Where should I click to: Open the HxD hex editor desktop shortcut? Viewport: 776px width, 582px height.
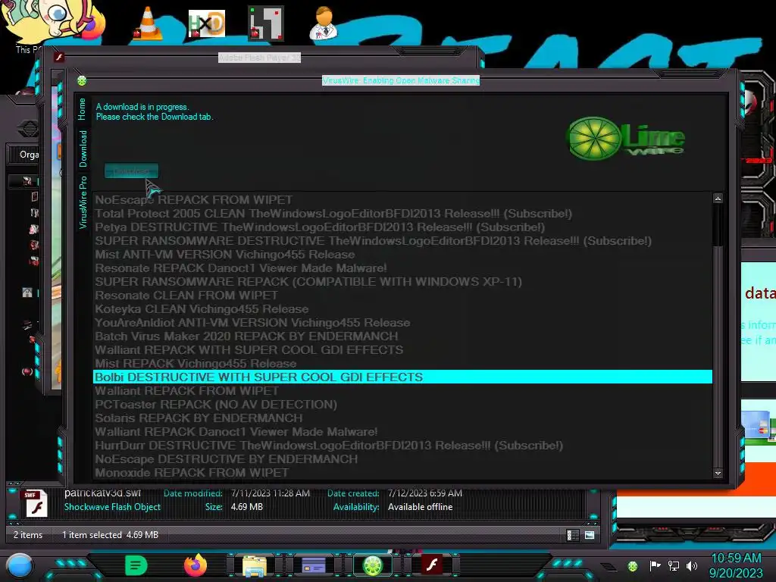tap(206, 23)
